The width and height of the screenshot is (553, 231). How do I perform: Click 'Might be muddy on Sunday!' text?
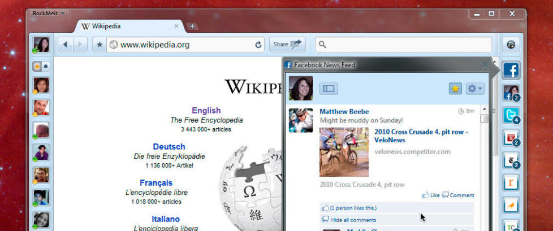[x=361, y=120]
